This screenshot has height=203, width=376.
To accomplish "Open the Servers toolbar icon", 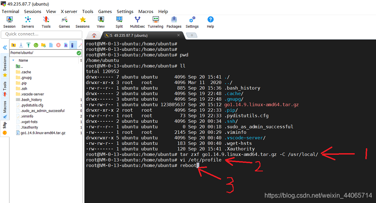I will [x=28, y=22].
